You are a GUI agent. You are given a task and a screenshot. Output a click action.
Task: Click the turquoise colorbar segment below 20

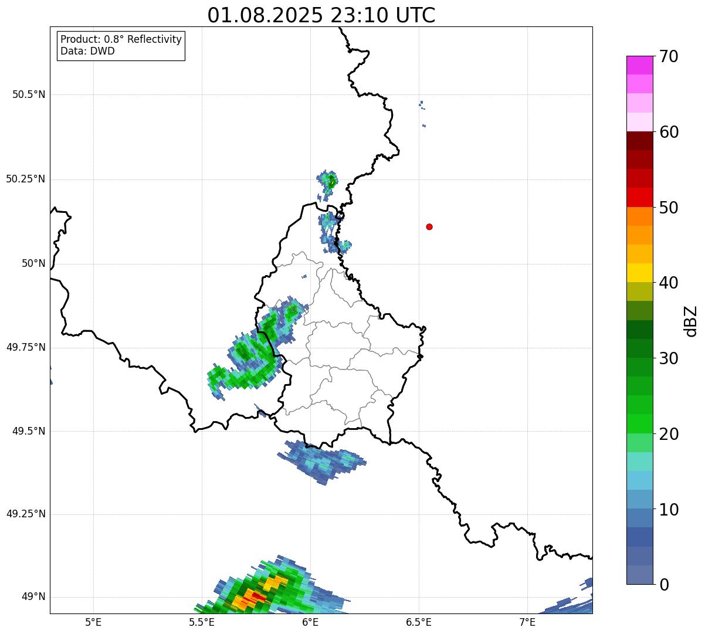pos(639,462)
